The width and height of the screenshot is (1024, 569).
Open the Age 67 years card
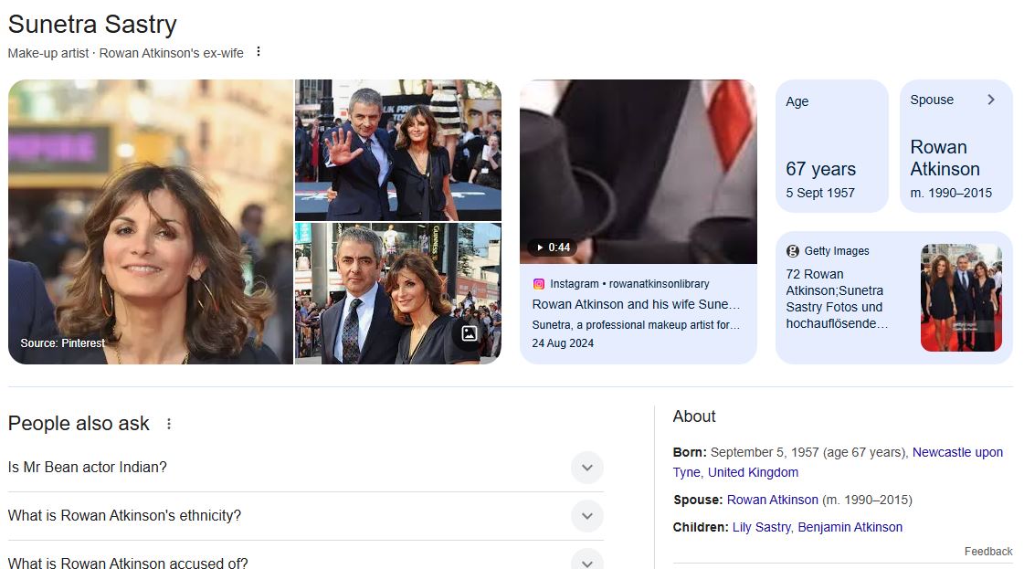coord(832,146)
